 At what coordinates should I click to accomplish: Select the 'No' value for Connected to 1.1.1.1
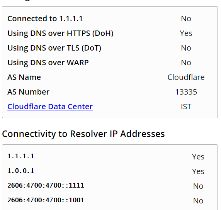[x=186, y=19]
